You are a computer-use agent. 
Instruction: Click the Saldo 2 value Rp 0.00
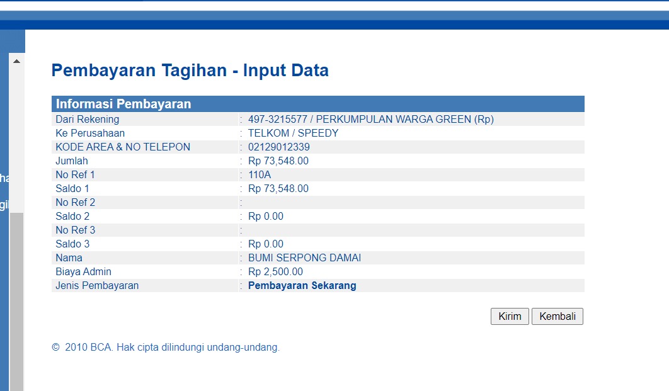[x=265, y=216]
